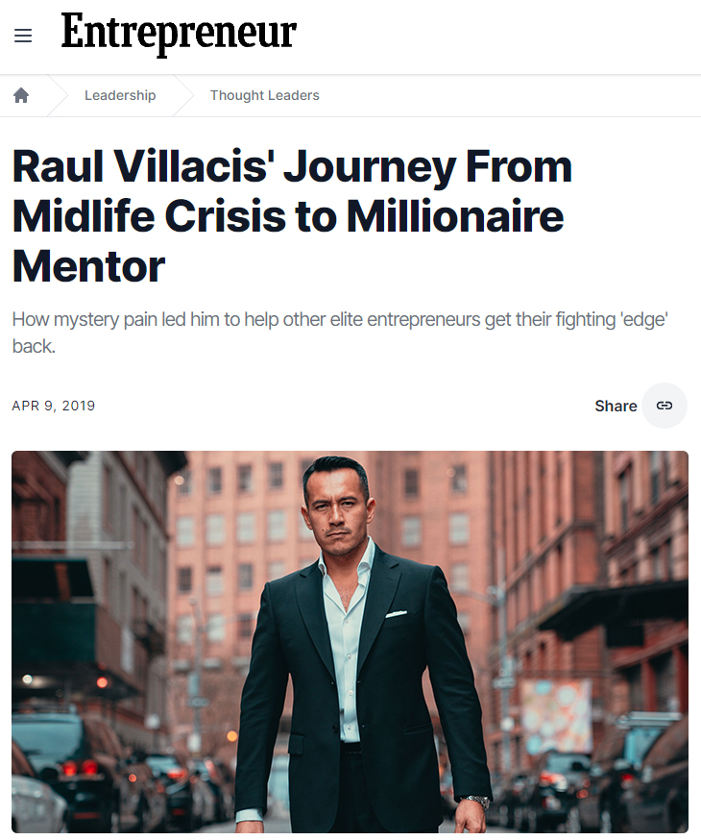
Task: Open the Thought Leaders breadcrumb category
Action: 264,95
